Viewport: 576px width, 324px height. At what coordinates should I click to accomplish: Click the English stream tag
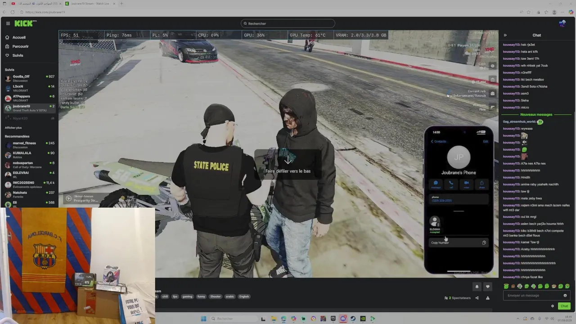tap(244, 297)
